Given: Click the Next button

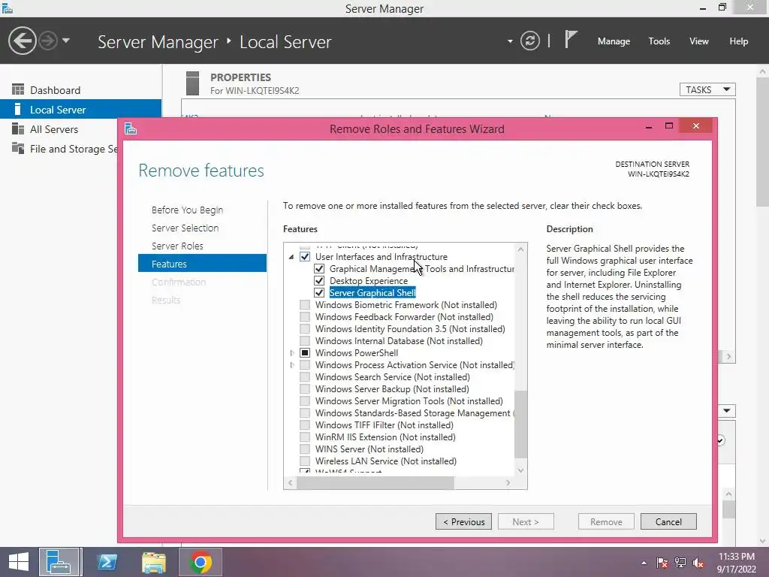Looking at the screenshot, I should (x=526, y=521).
